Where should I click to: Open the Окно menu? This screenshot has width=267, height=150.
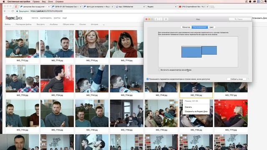pos(50,2)
